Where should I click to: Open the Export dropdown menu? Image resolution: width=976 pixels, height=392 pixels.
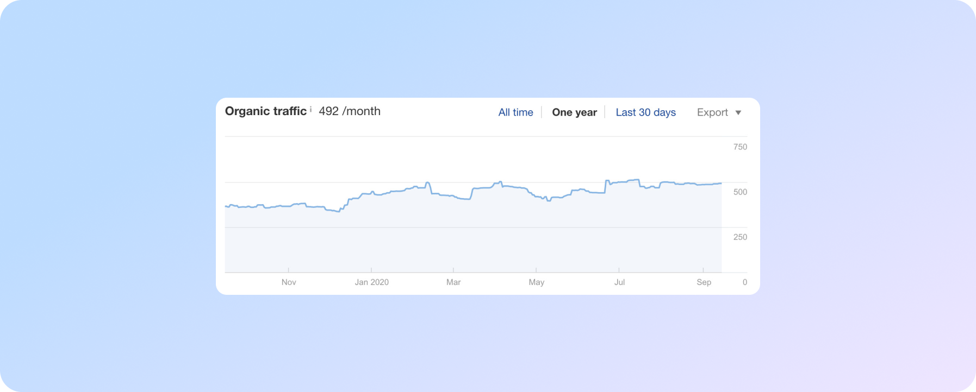[719, 112]
